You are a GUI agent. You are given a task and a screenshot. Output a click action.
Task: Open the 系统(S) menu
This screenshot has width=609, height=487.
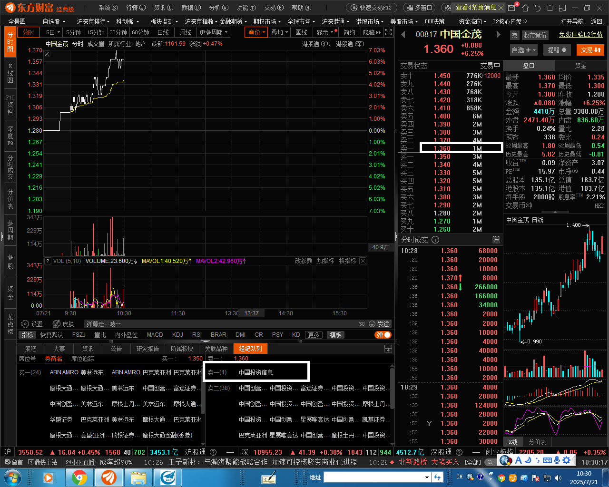[x=108, y=8]
